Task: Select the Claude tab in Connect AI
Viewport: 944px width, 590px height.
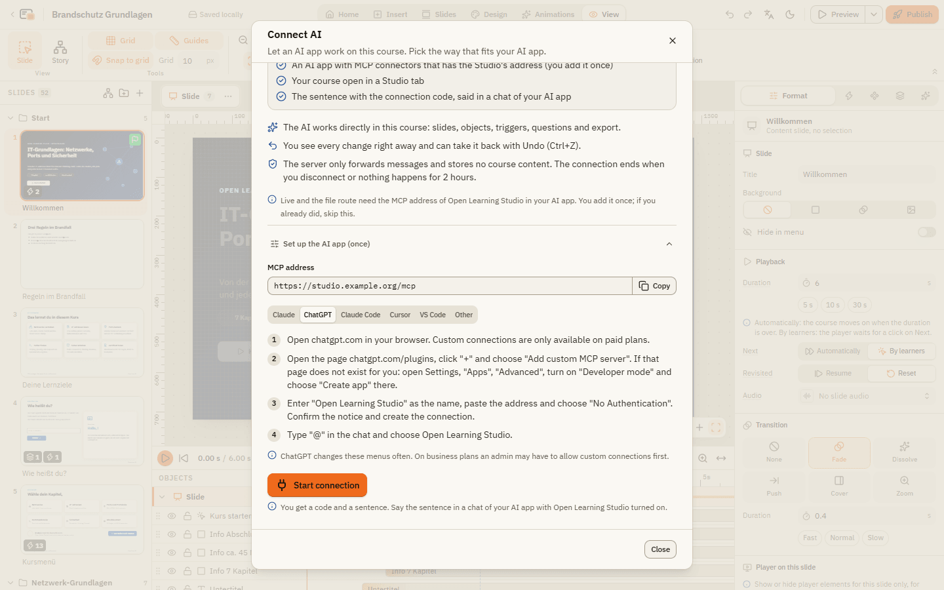Action: coord(284,315)
